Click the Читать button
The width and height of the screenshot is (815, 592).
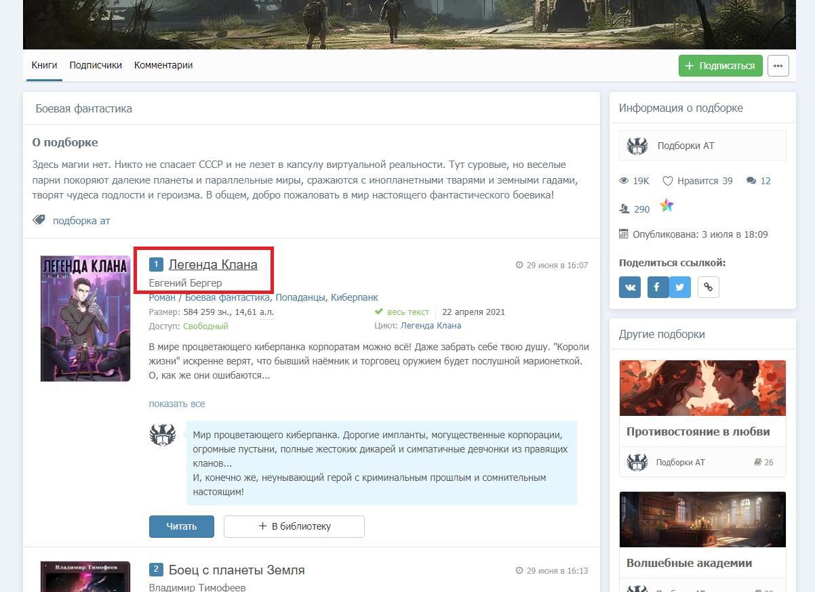tap(182, 526)
